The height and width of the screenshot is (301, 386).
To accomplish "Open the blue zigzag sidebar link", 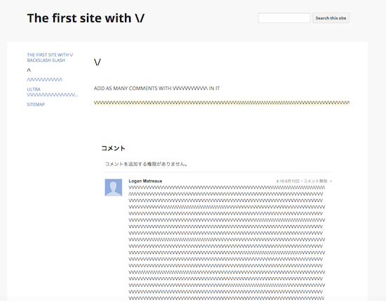I will 44,79.
